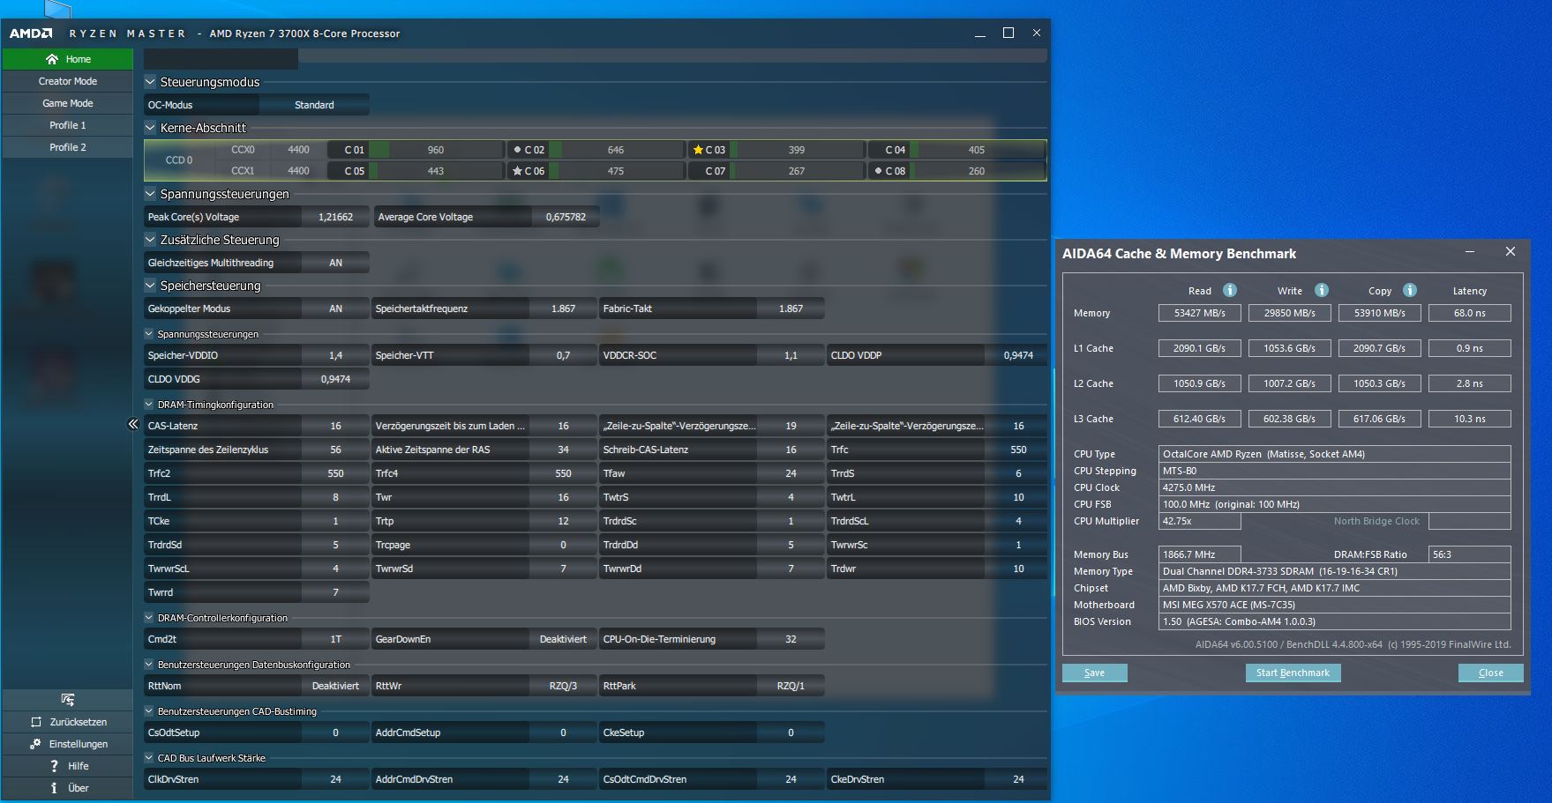
Task: Open Profile 2
Action: [x=68, y=147]
